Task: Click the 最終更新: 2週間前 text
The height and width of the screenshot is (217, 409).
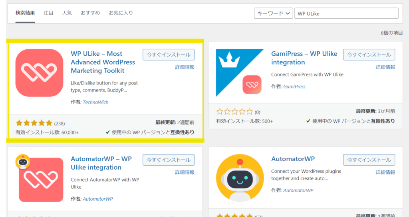Action: [x=175, y=122]
